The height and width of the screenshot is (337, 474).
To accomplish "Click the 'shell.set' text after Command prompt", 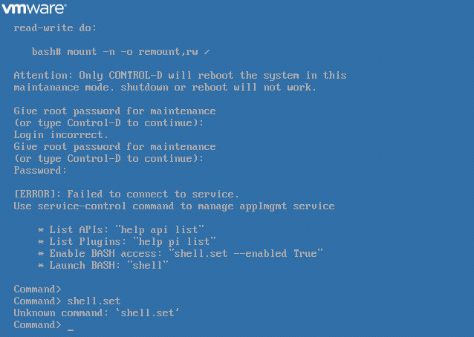I will 94,301.
